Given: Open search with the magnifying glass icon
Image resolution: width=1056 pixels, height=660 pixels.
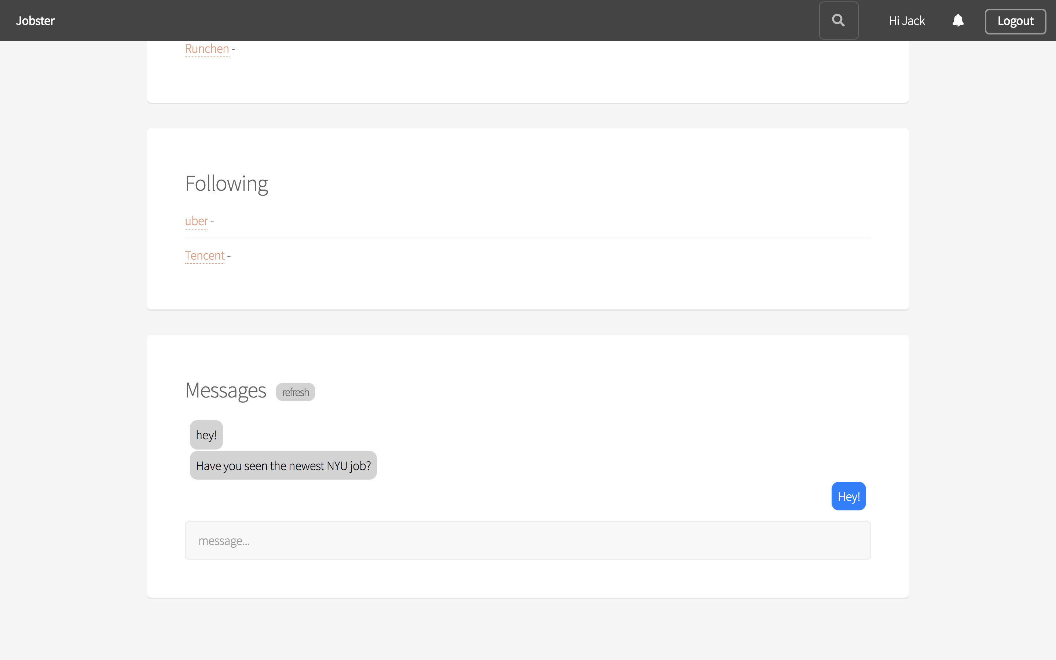Looking at the screenshot, I should click(x=838, y=21).
